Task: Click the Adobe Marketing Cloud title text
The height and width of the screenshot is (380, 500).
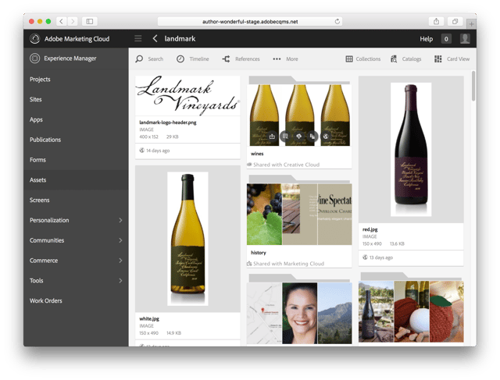Action: click(x=77, y=39)
